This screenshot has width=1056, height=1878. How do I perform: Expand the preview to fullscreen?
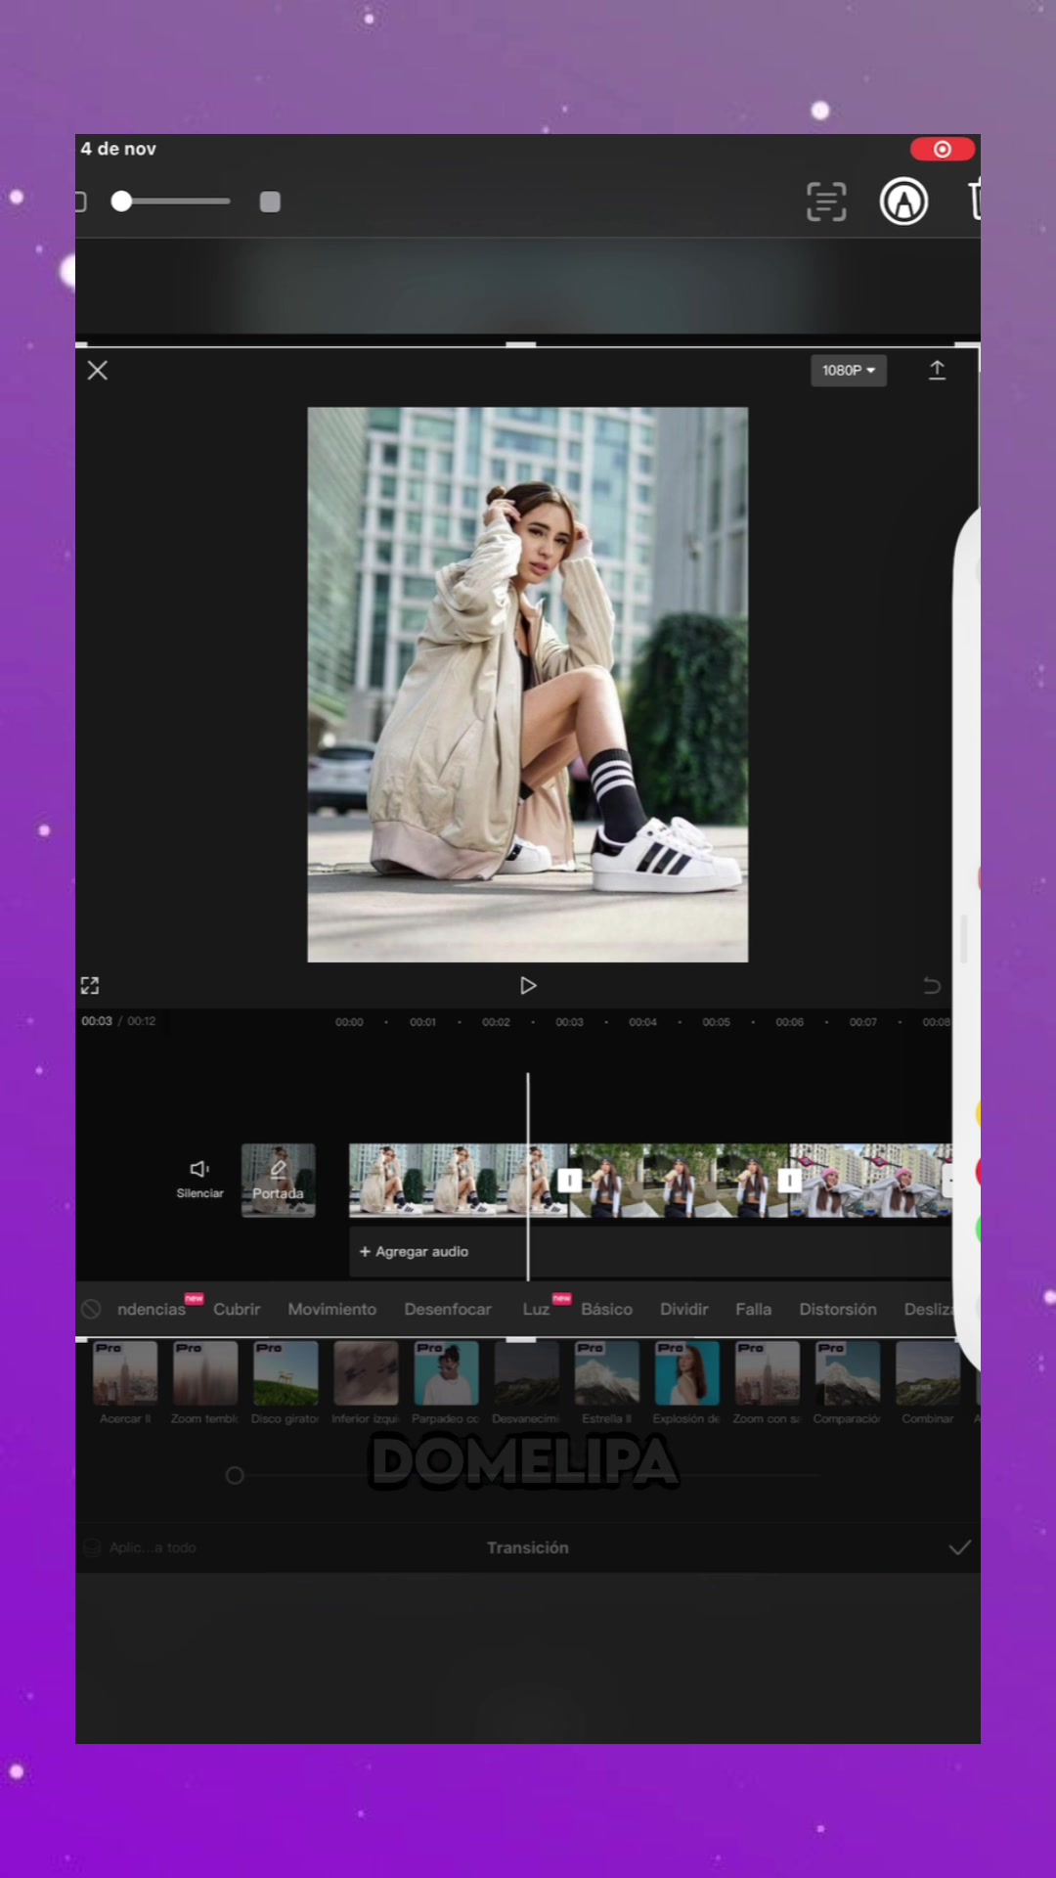coord(90,985)
